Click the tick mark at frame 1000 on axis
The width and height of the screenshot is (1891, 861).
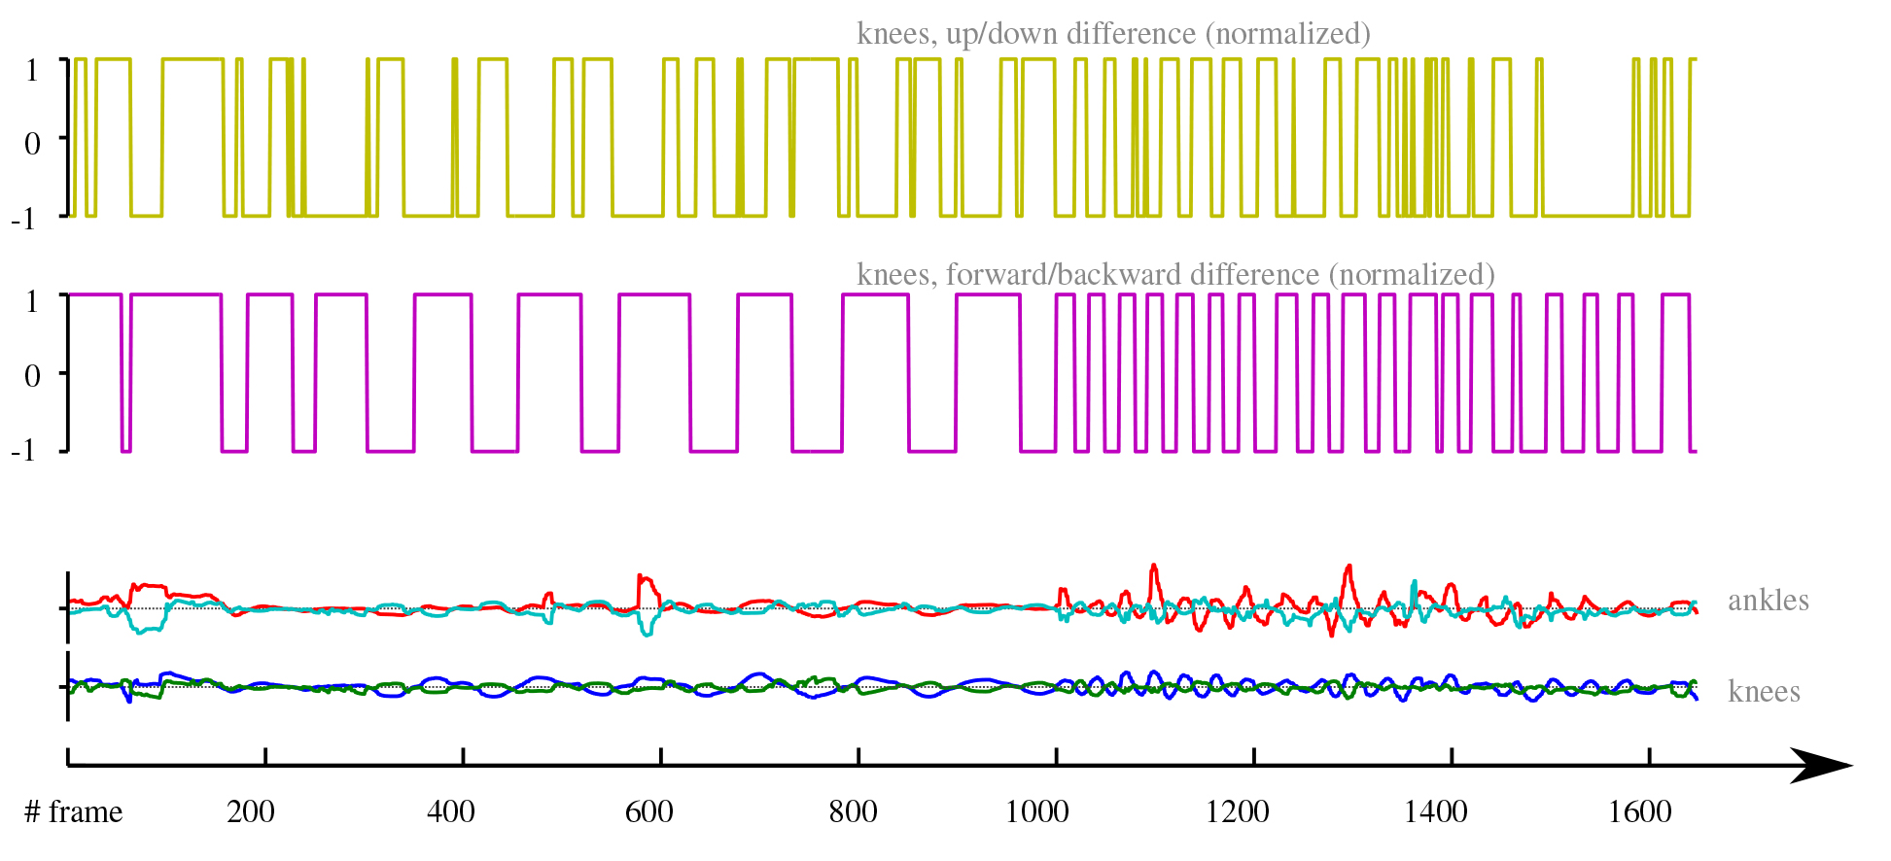(x=1056, y=757)
